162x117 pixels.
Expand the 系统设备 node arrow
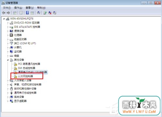click(8, 97)
